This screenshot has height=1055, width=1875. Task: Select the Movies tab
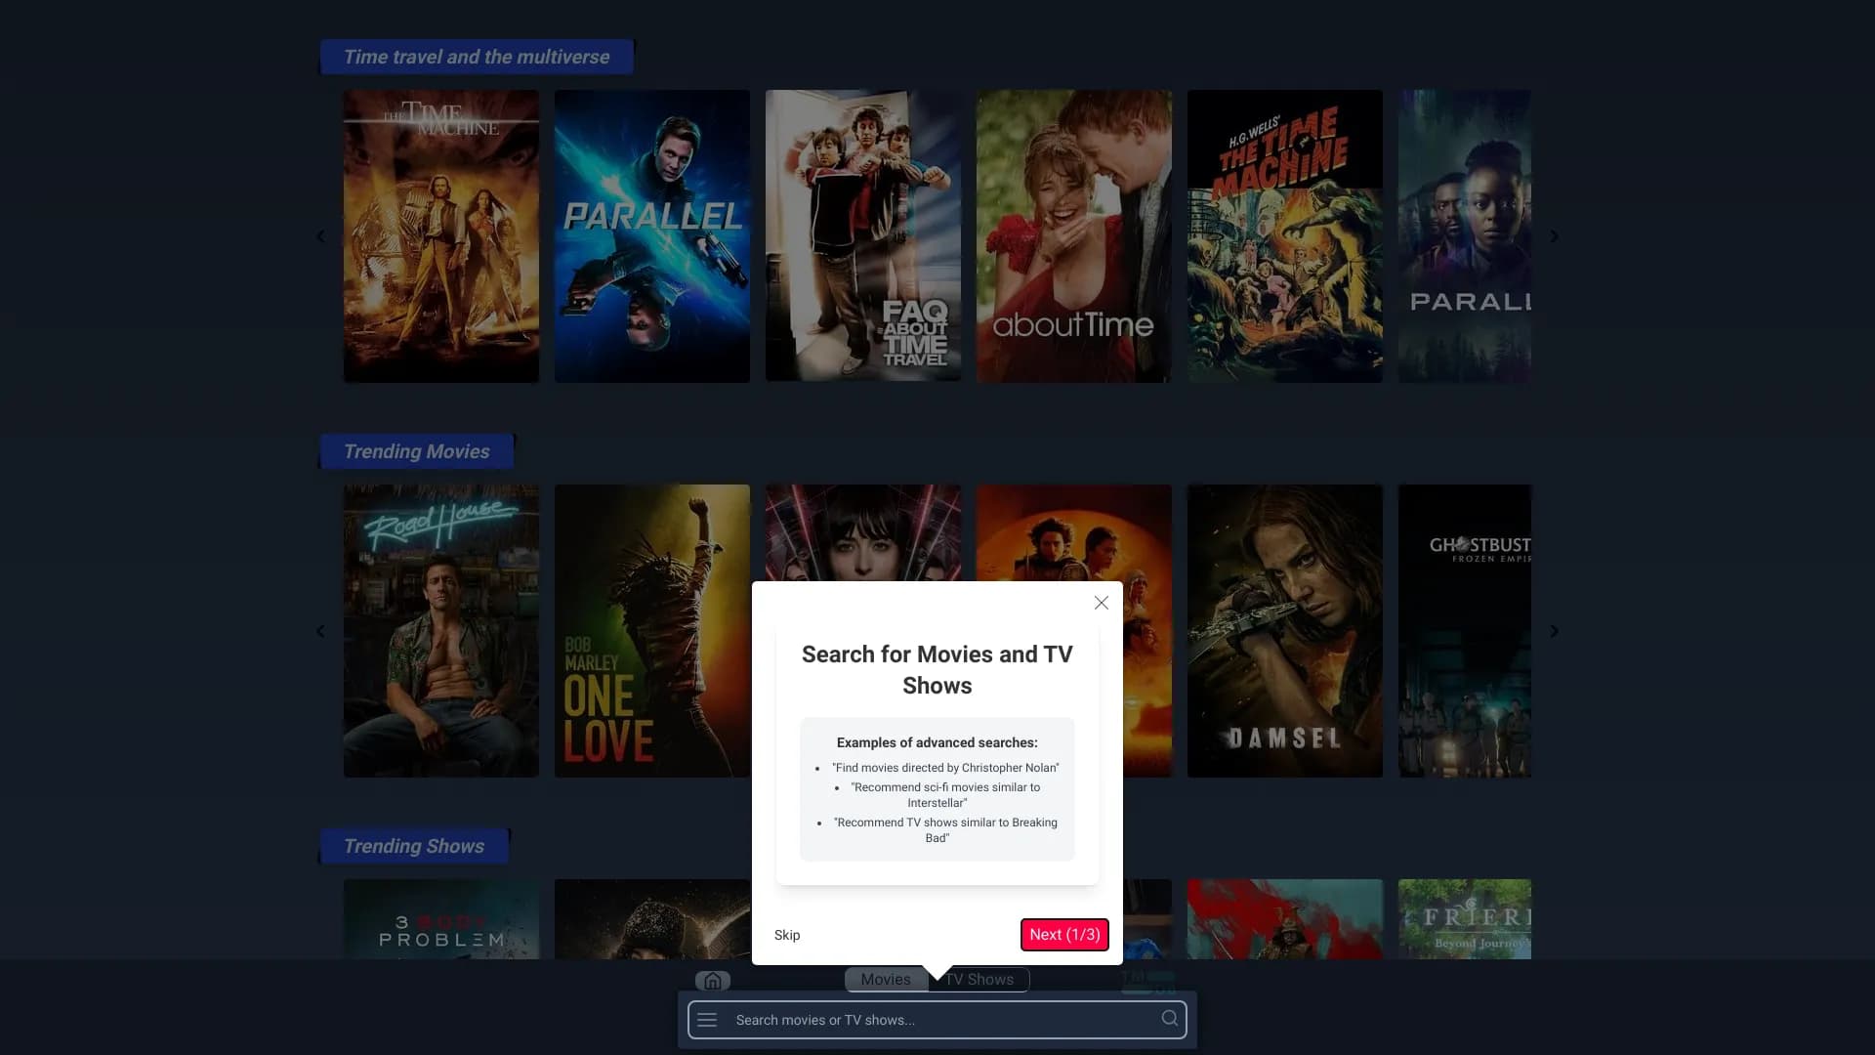(x=885, y=979)
